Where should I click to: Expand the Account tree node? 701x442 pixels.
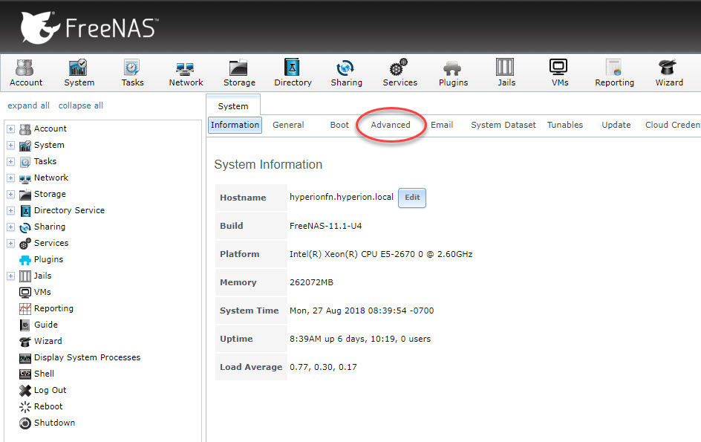click(10, 129)
